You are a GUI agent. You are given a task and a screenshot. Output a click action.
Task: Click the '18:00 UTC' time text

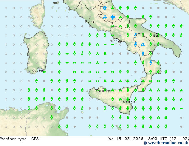click(157, 139)
